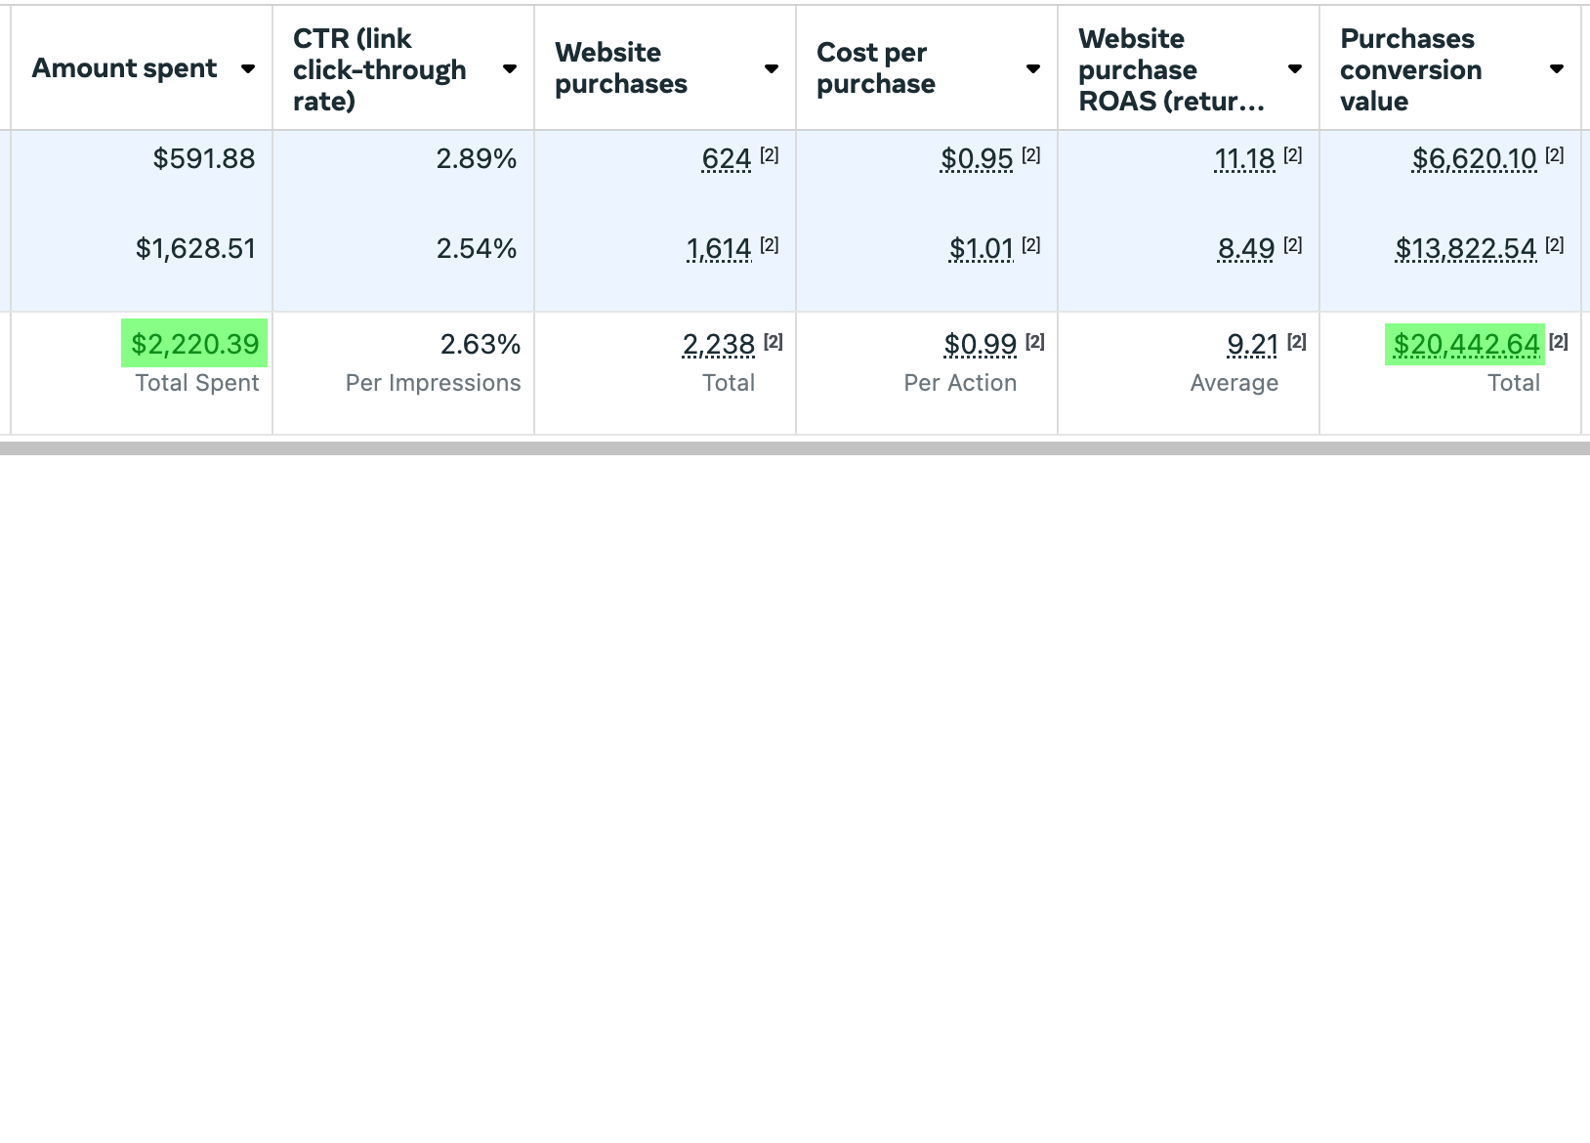Screen dimensions: 1590x1143
Task: Click the 8.49 ROAS value
Action: 1246,249
